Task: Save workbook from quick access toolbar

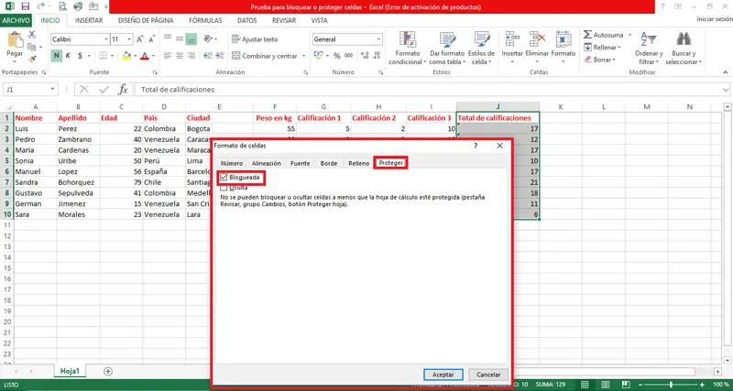Action: coord(26,6)
